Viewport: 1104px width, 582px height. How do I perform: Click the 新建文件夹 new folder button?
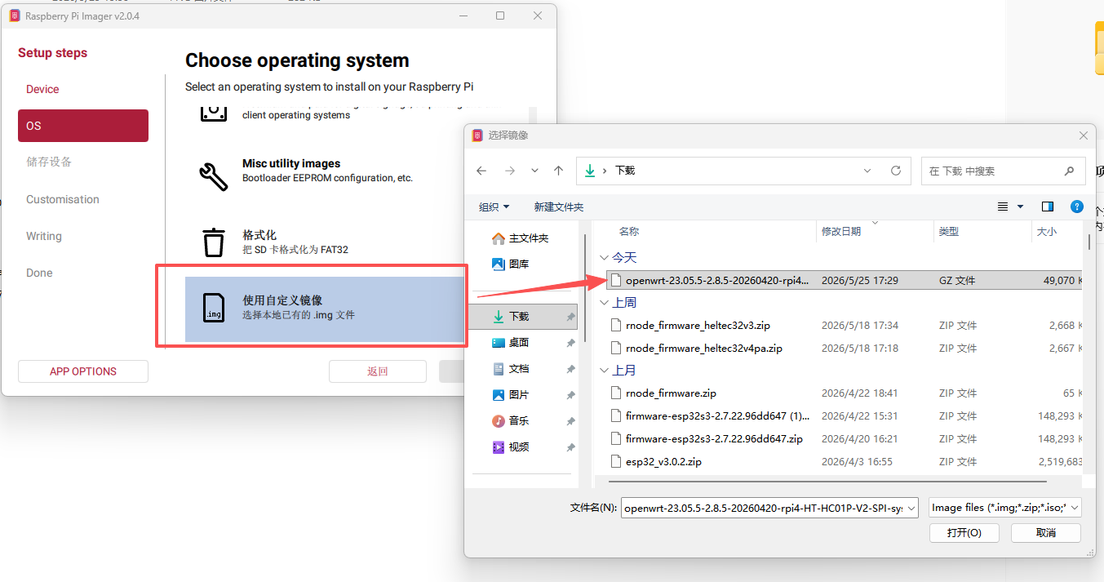[x=559, y=207]
